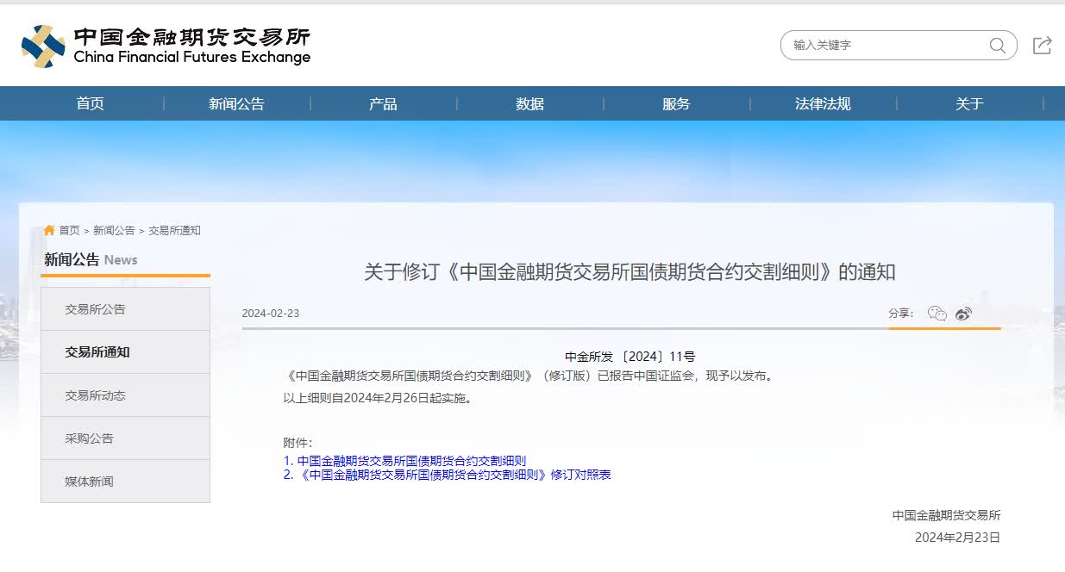The width and height of the screenshot is (1065, 572).
Task: Select 交易所动态 in the sidebar
Action: pos(125,395)
